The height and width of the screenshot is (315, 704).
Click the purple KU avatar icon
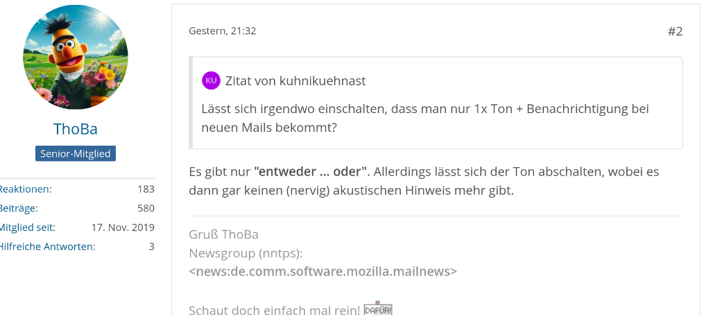(211, 80)
